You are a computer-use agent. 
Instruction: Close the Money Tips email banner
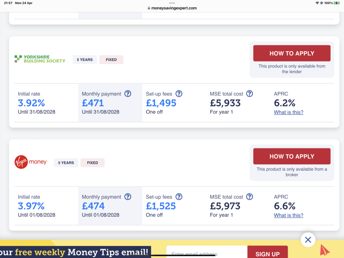click(308, 240)
